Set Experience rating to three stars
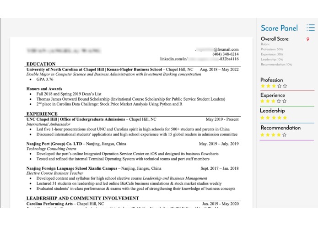318x226 pixels. [273, 101]
